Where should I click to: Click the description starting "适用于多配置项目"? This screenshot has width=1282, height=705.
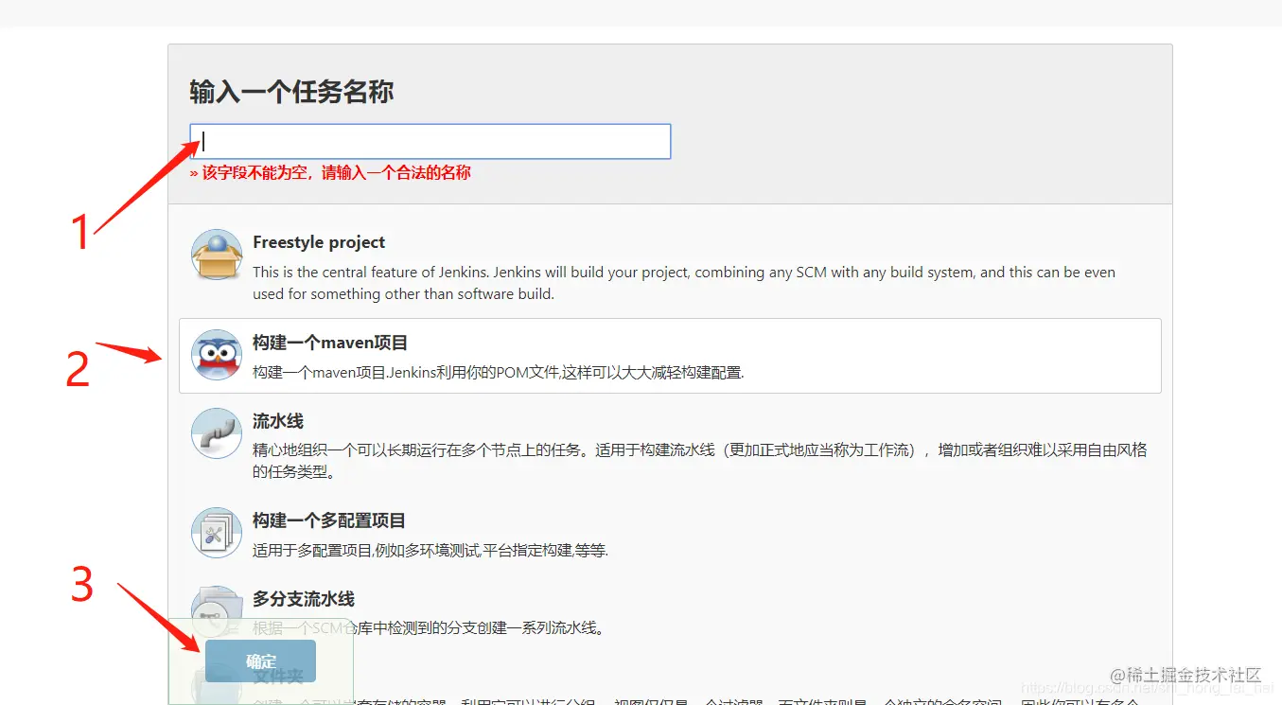[x=430, y=550]
